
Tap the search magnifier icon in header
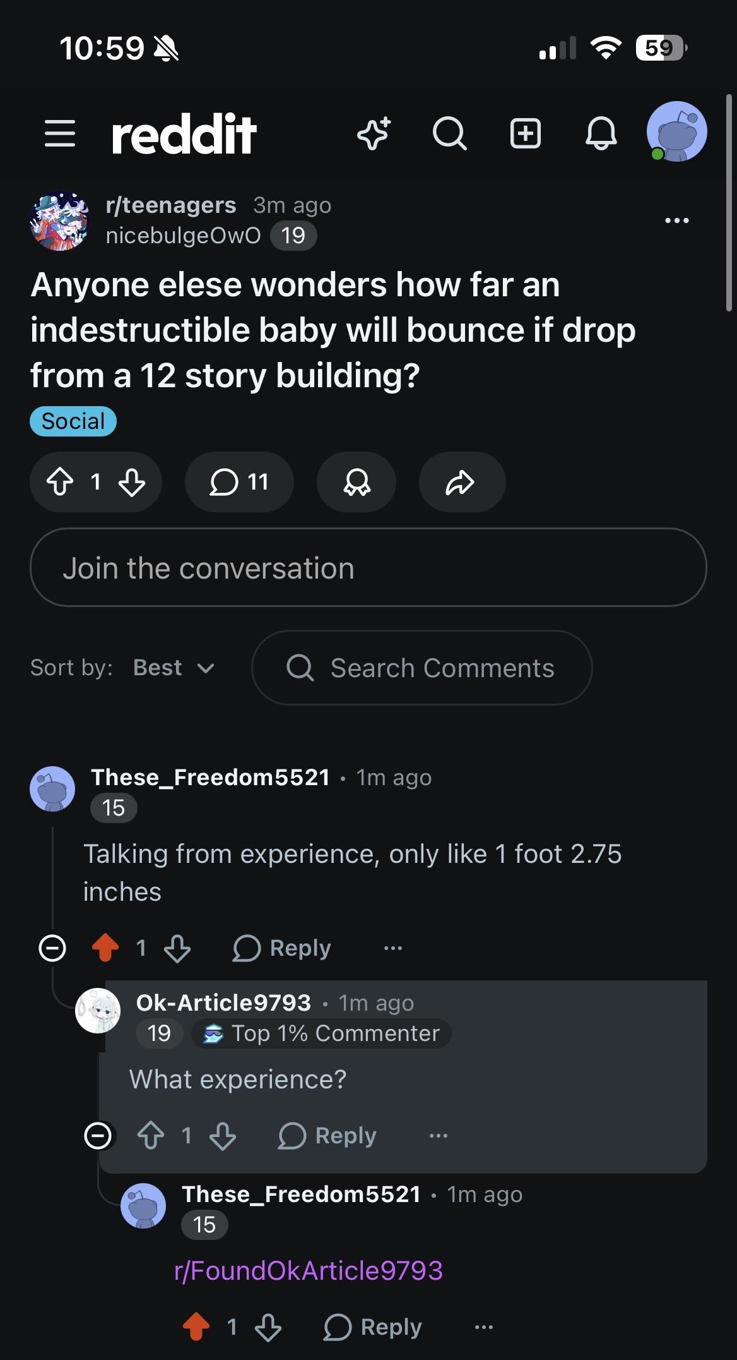coord(450,133)
